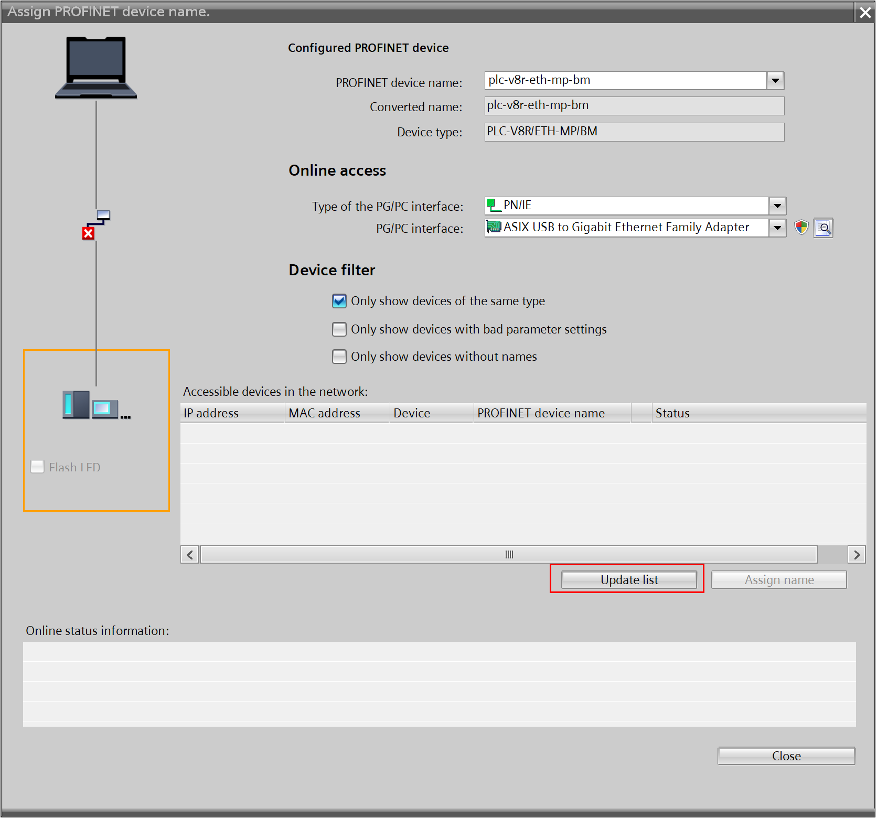The image size is (877, 819).
Task: Open the Type of PG/PC interface dropdown
Action: pyautogui.click(x=777, y=206)
